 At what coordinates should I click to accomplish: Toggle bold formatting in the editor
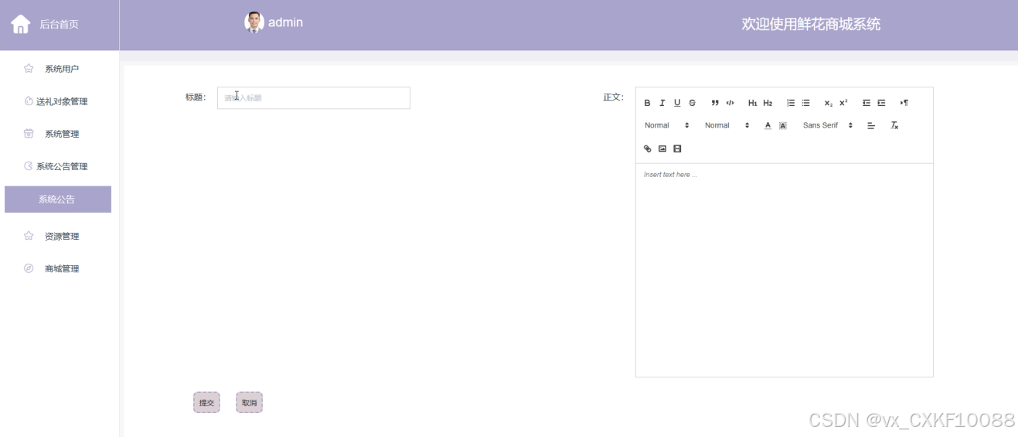[648, 103]
